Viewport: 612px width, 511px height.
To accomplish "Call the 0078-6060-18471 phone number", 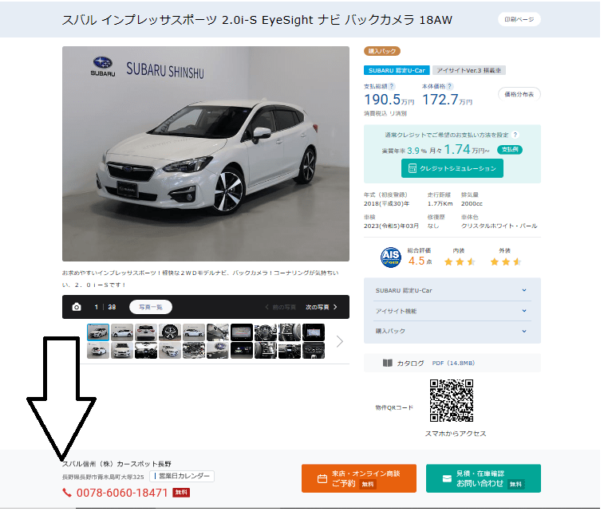I will click(x=122, y=493).
